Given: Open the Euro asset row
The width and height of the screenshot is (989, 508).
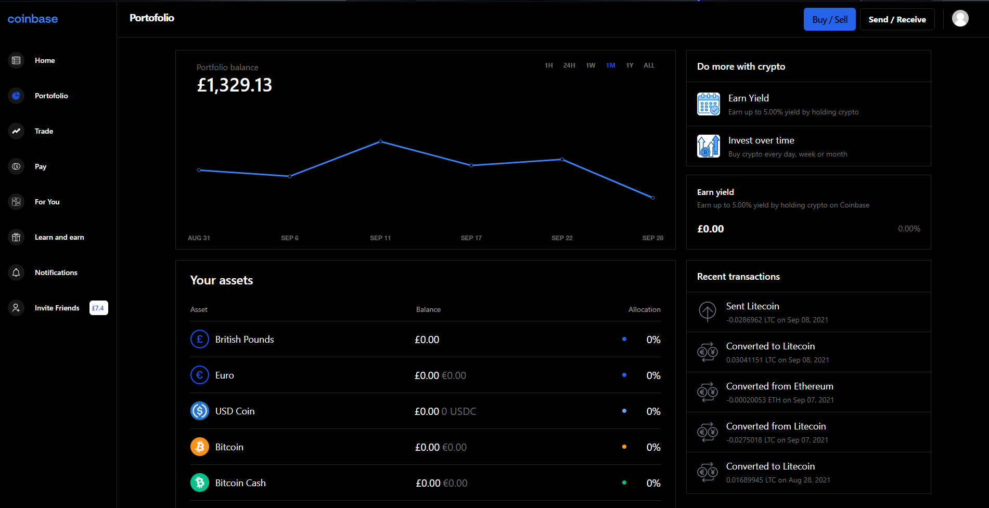Looking at the screenshot, I should [426, 375].
